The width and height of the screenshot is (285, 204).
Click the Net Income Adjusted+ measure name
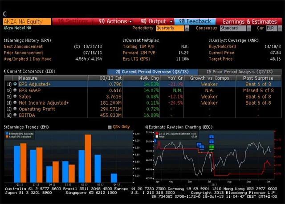[44, 103]
